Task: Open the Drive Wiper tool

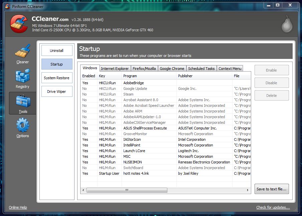Action: point(57,92)
